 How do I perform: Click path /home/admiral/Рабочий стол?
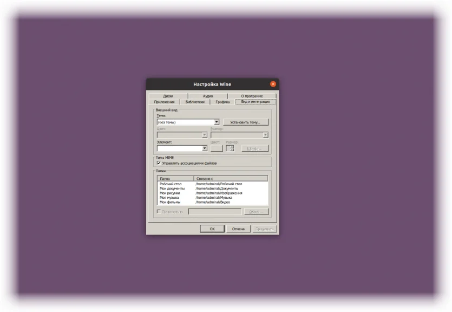click(x=219, y=184)
